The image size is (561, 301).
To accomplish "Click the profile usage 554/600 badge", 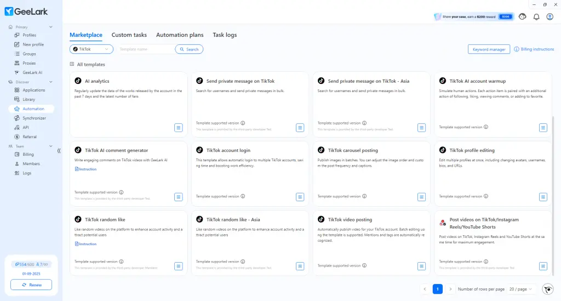I will (24, 264).
